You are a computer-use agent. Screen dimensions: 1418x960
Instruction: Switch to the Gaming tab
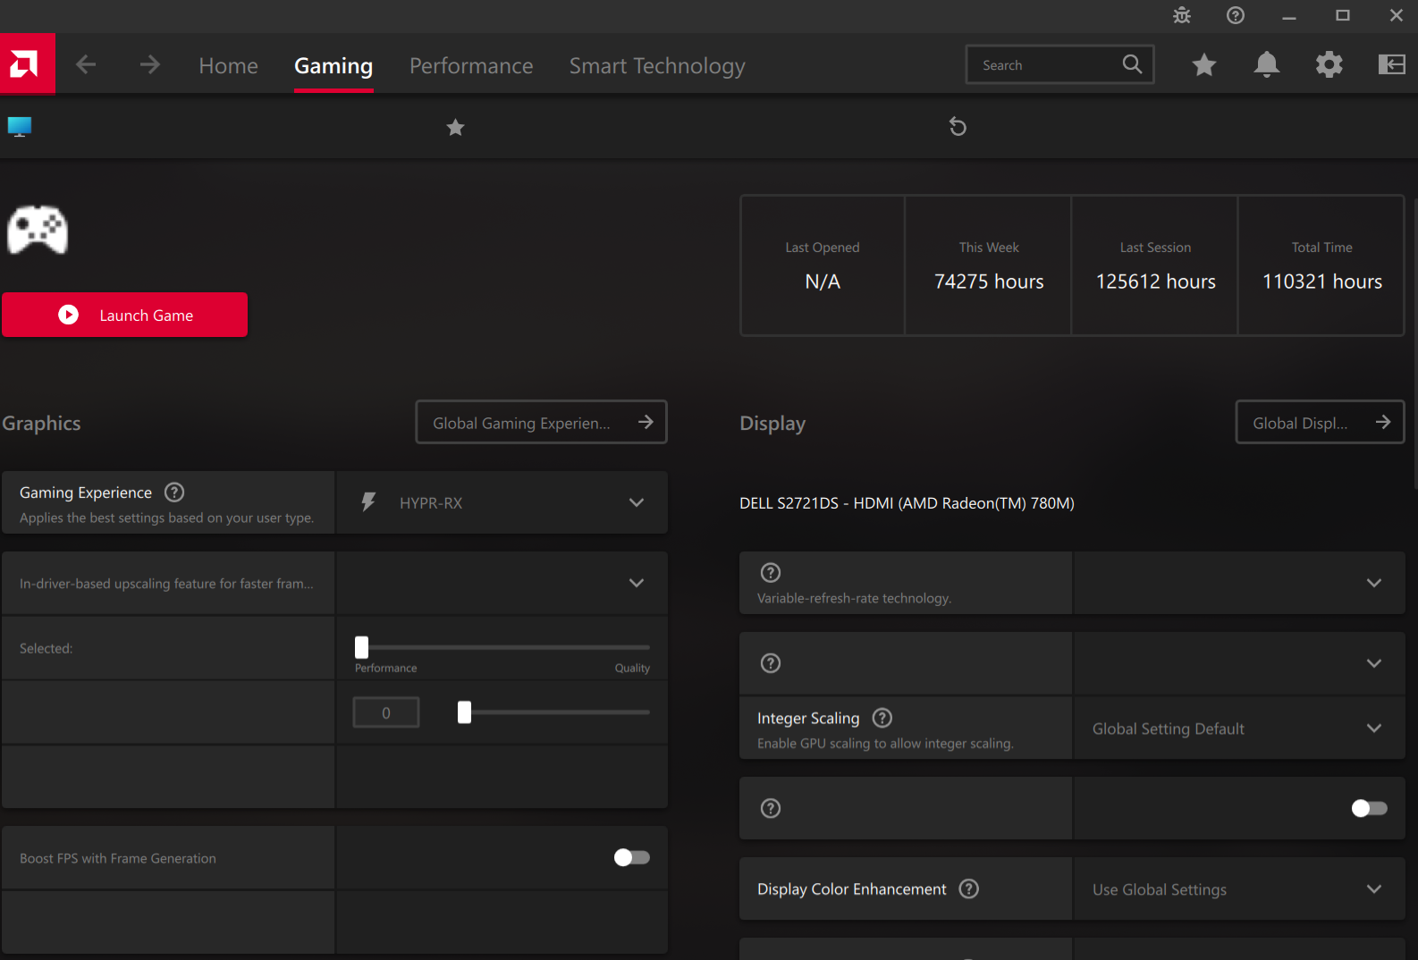(x=333, y=65)
